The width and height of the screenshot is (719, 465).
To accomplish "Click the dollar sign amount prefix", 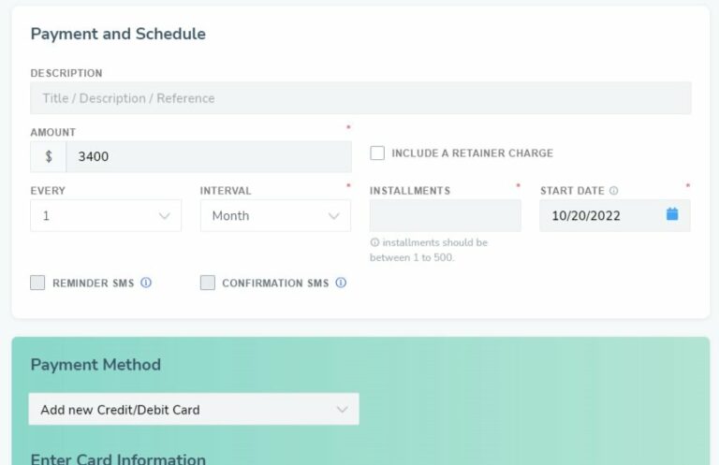I will pos(49,156).
